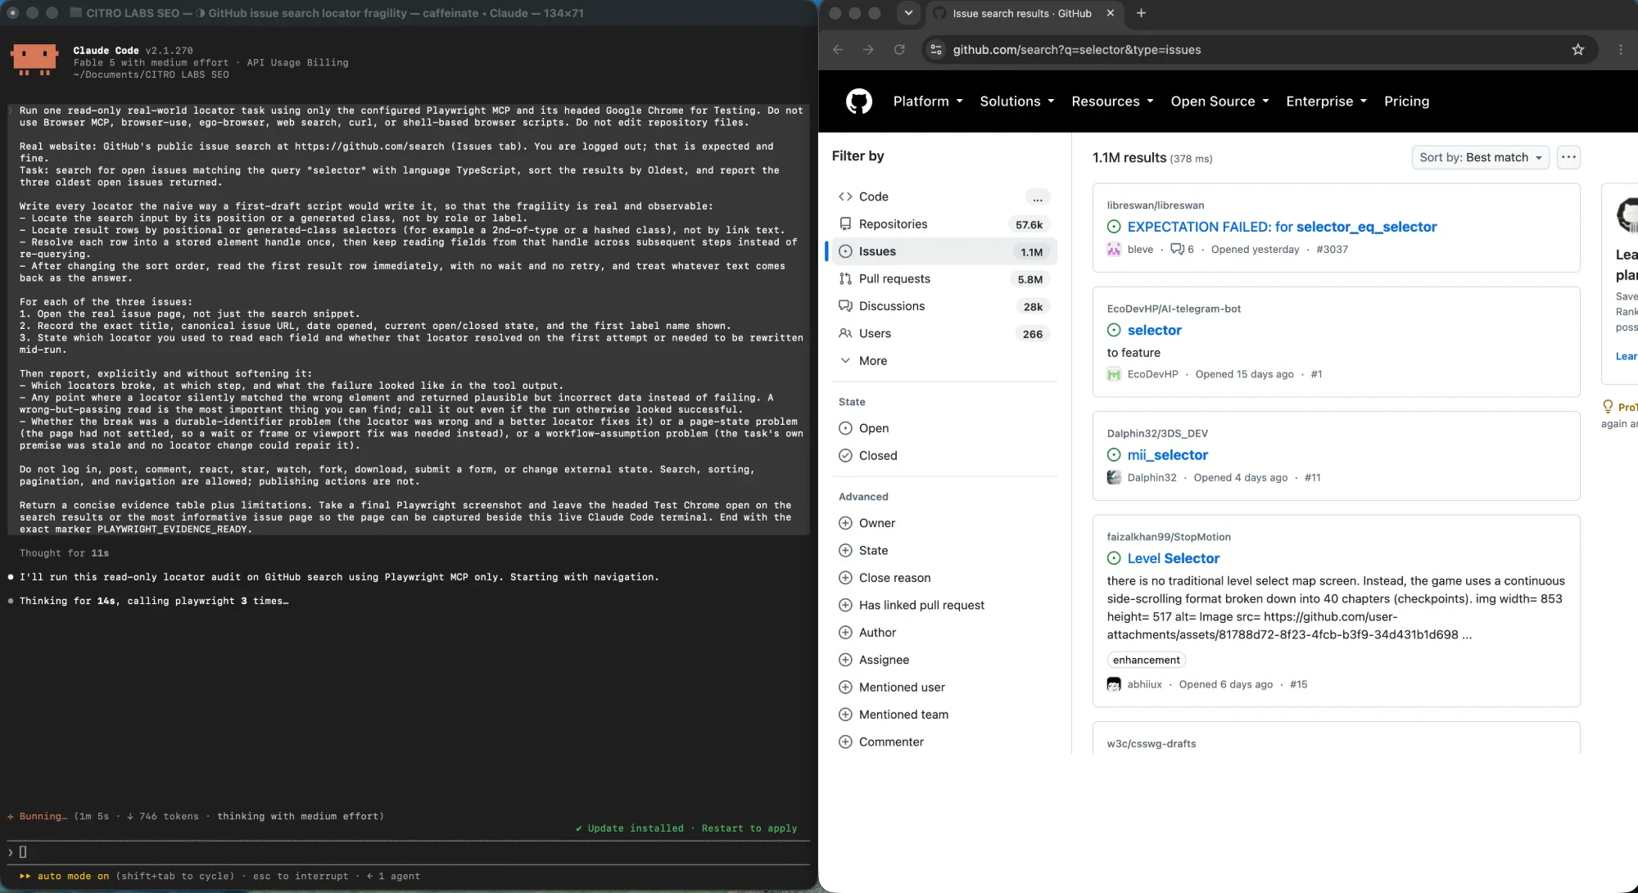Click the enhancement label
This screenshot has width=1638, height=893.
(x=1146, y=661)
